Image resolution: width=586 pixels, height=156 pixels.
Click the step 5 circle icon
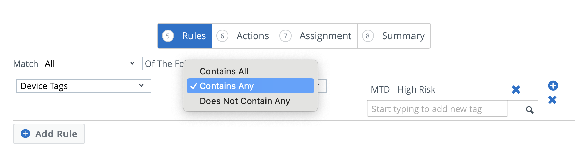tap(168, 36)
